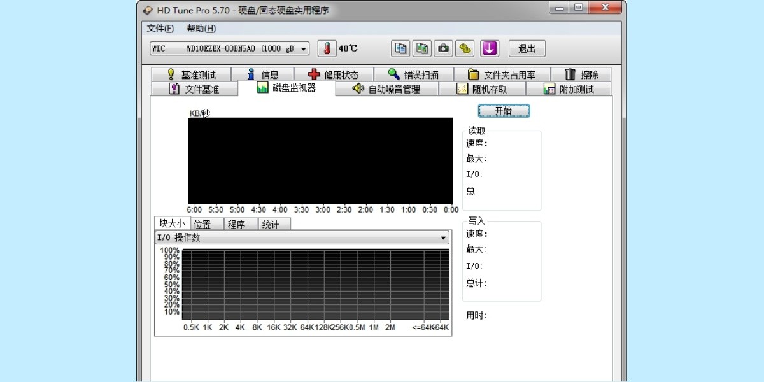Open the 健康状态 tab with red cross
This screenshot has height=382, width=764.
click(333, 74)
